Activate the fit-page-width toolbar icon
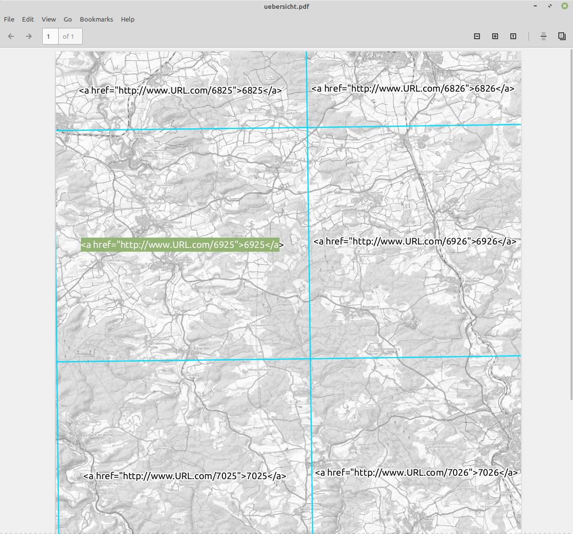The height and width of the screenshot is (534, 573). (544, 36)
